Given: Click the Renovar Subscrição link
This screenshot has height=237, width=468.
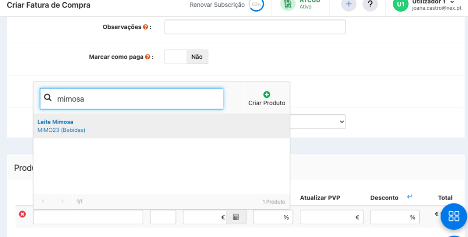Looking at the screenshot, I should tap(217, 5).
